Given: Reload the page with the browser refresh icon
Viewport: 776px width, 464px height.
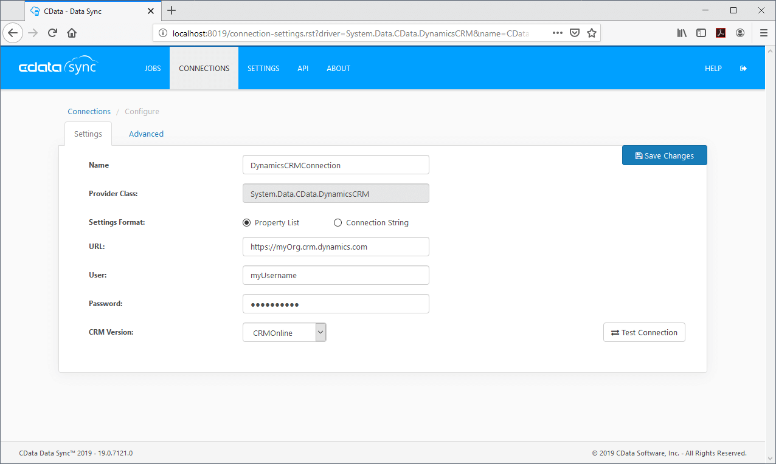Looking at the screenshot, I should click(52, 33).
